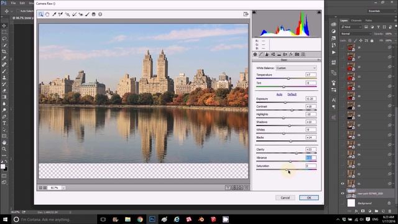Expand smart filters on layer 17
Image resolution: width=398 pixels, height=224 pixels.
(393, 57)
